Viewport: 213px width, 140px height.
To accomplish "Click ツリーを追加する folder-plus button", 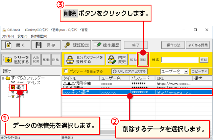I will 16,60.
